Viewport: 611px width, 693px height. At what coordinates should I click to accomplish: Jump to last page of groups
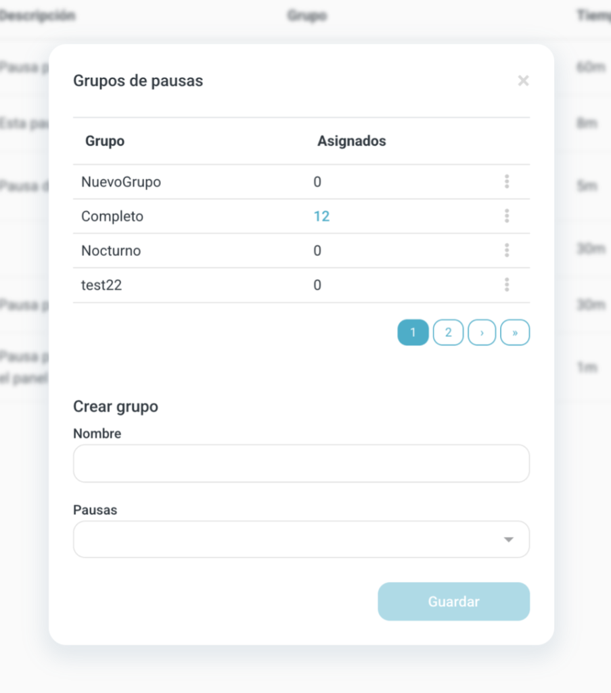click(515, 333)
